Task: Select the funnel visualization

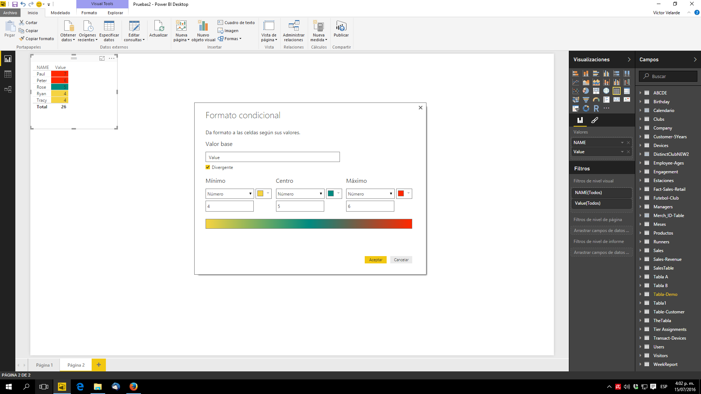Action: [x=586, y=100]
